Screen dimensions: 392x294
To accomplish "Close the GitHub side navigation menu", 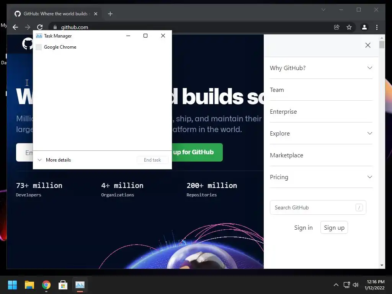I will (368, 45).
